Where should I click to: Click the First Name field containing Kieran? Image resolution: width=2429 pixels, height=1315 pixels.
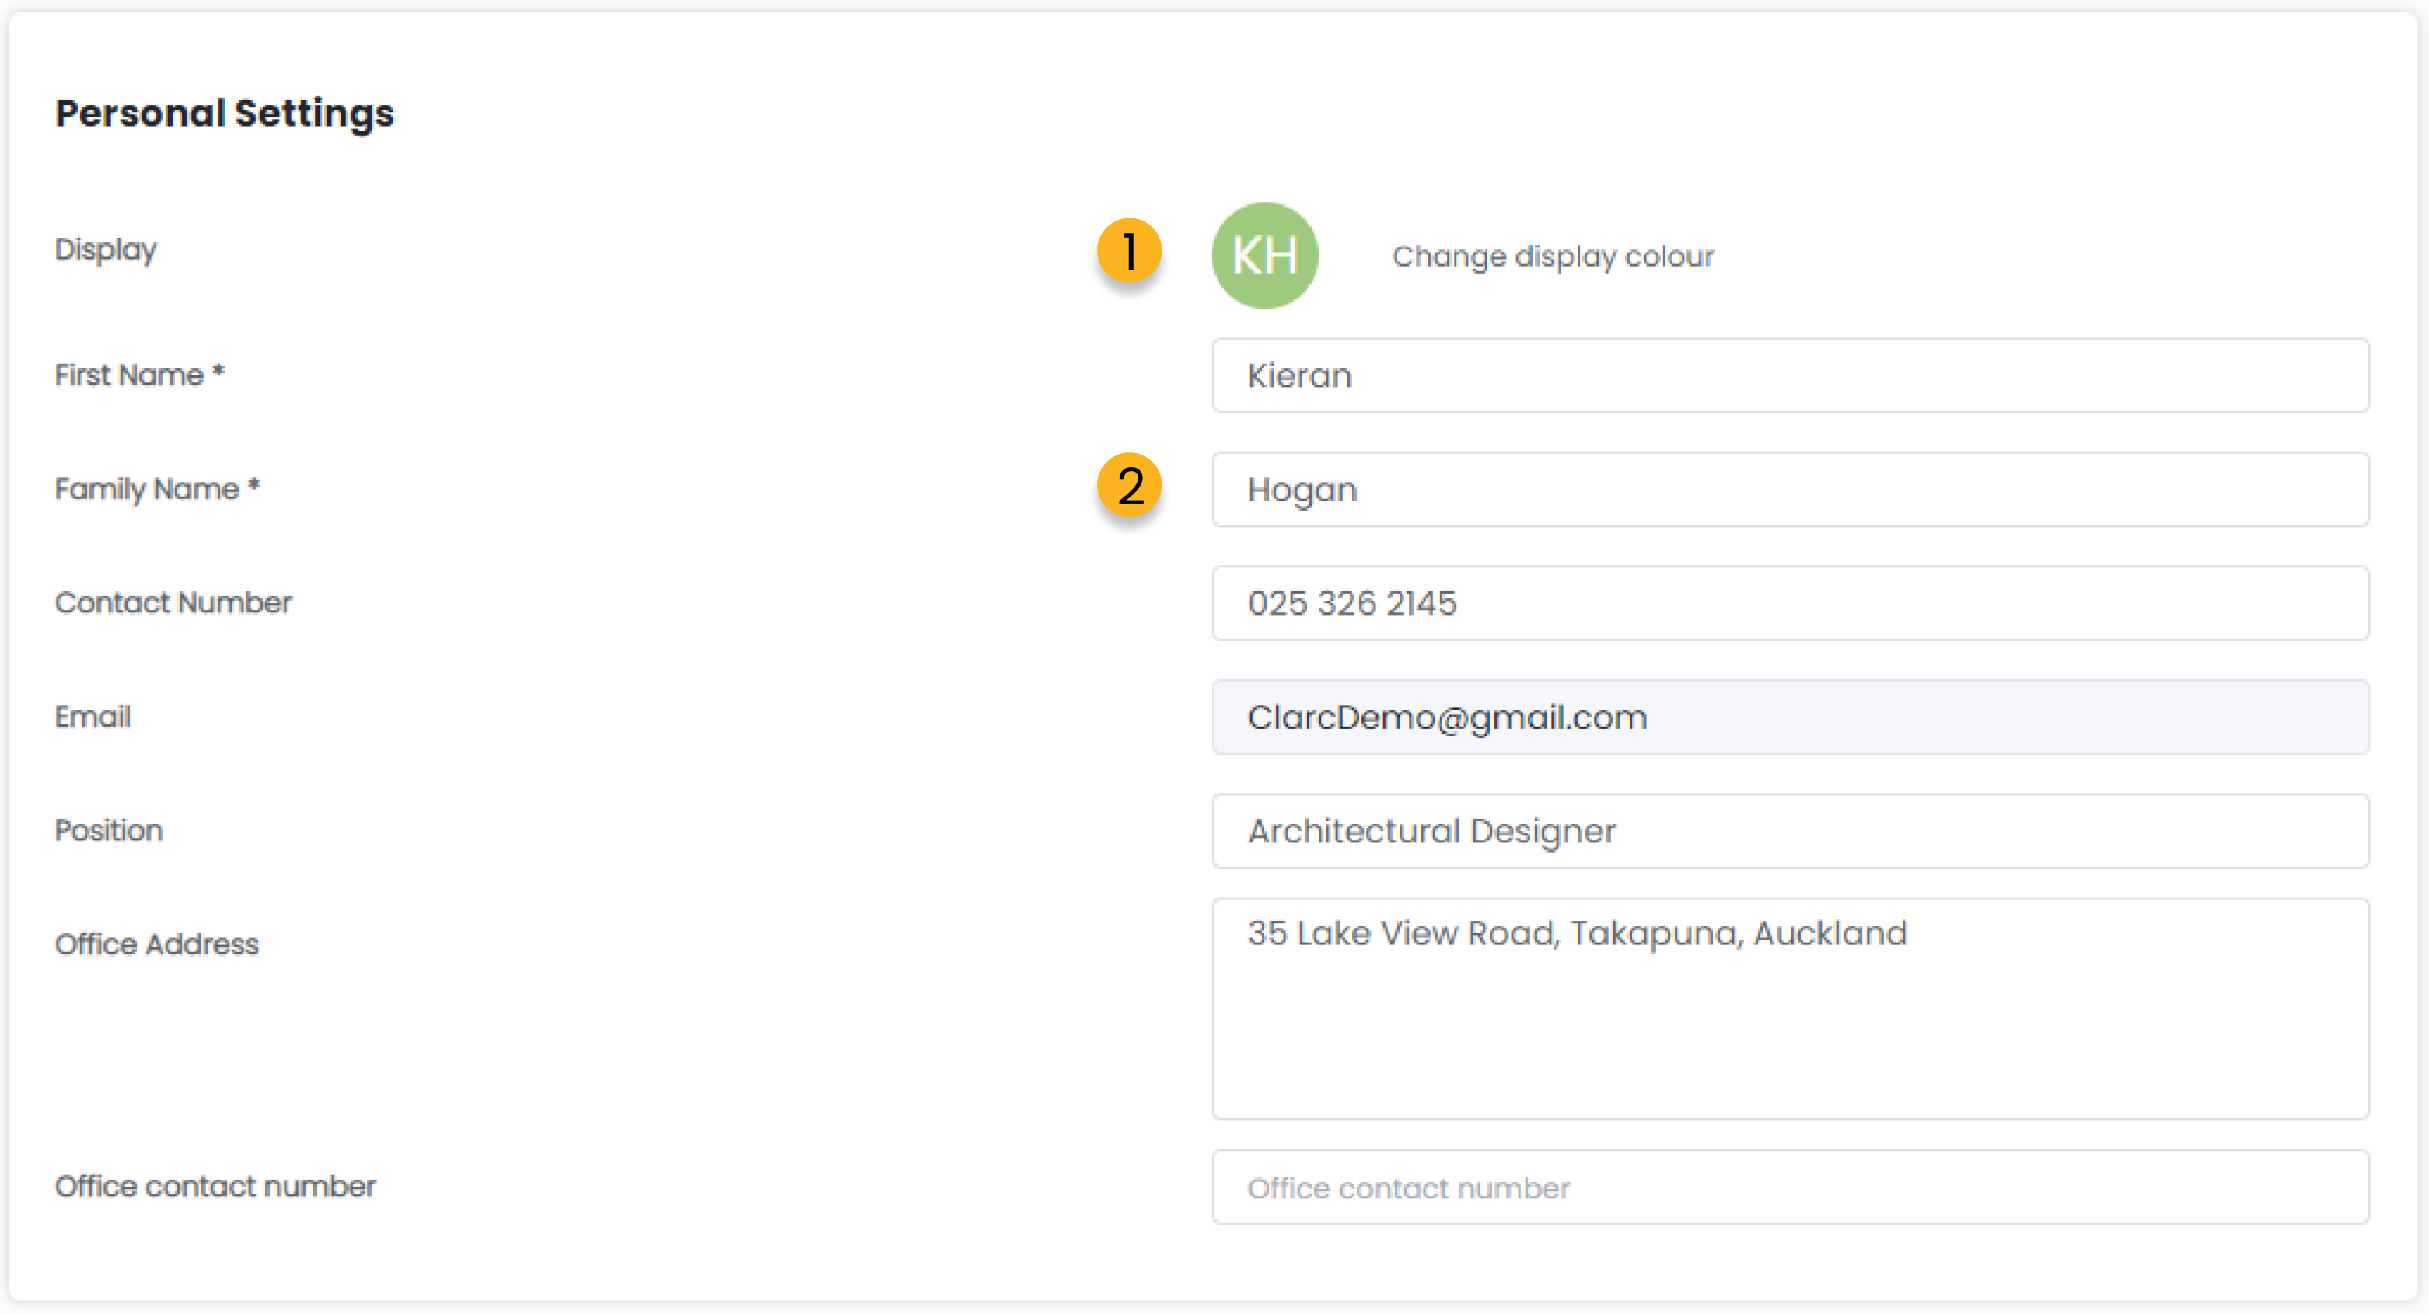pos(1790,375)
